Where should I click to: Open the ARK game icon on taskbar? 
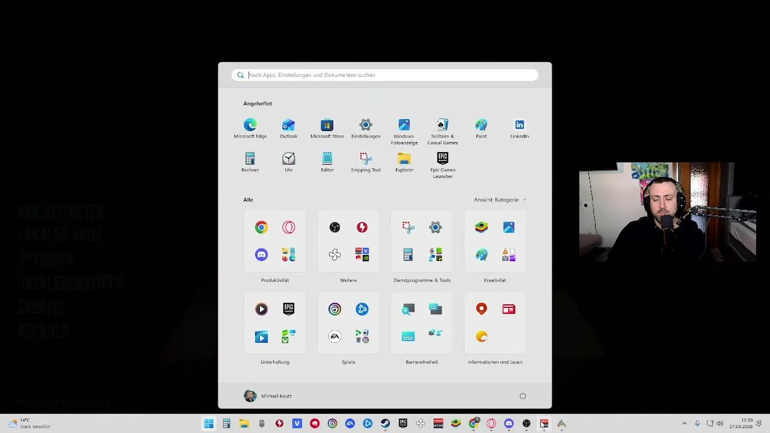[561, 423]
